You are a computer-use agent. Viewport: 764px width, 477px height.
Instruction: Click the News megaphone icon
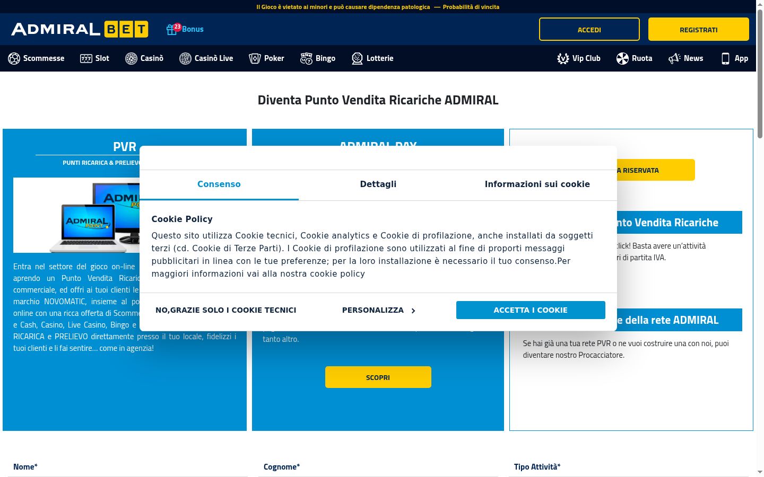(674, 58)
